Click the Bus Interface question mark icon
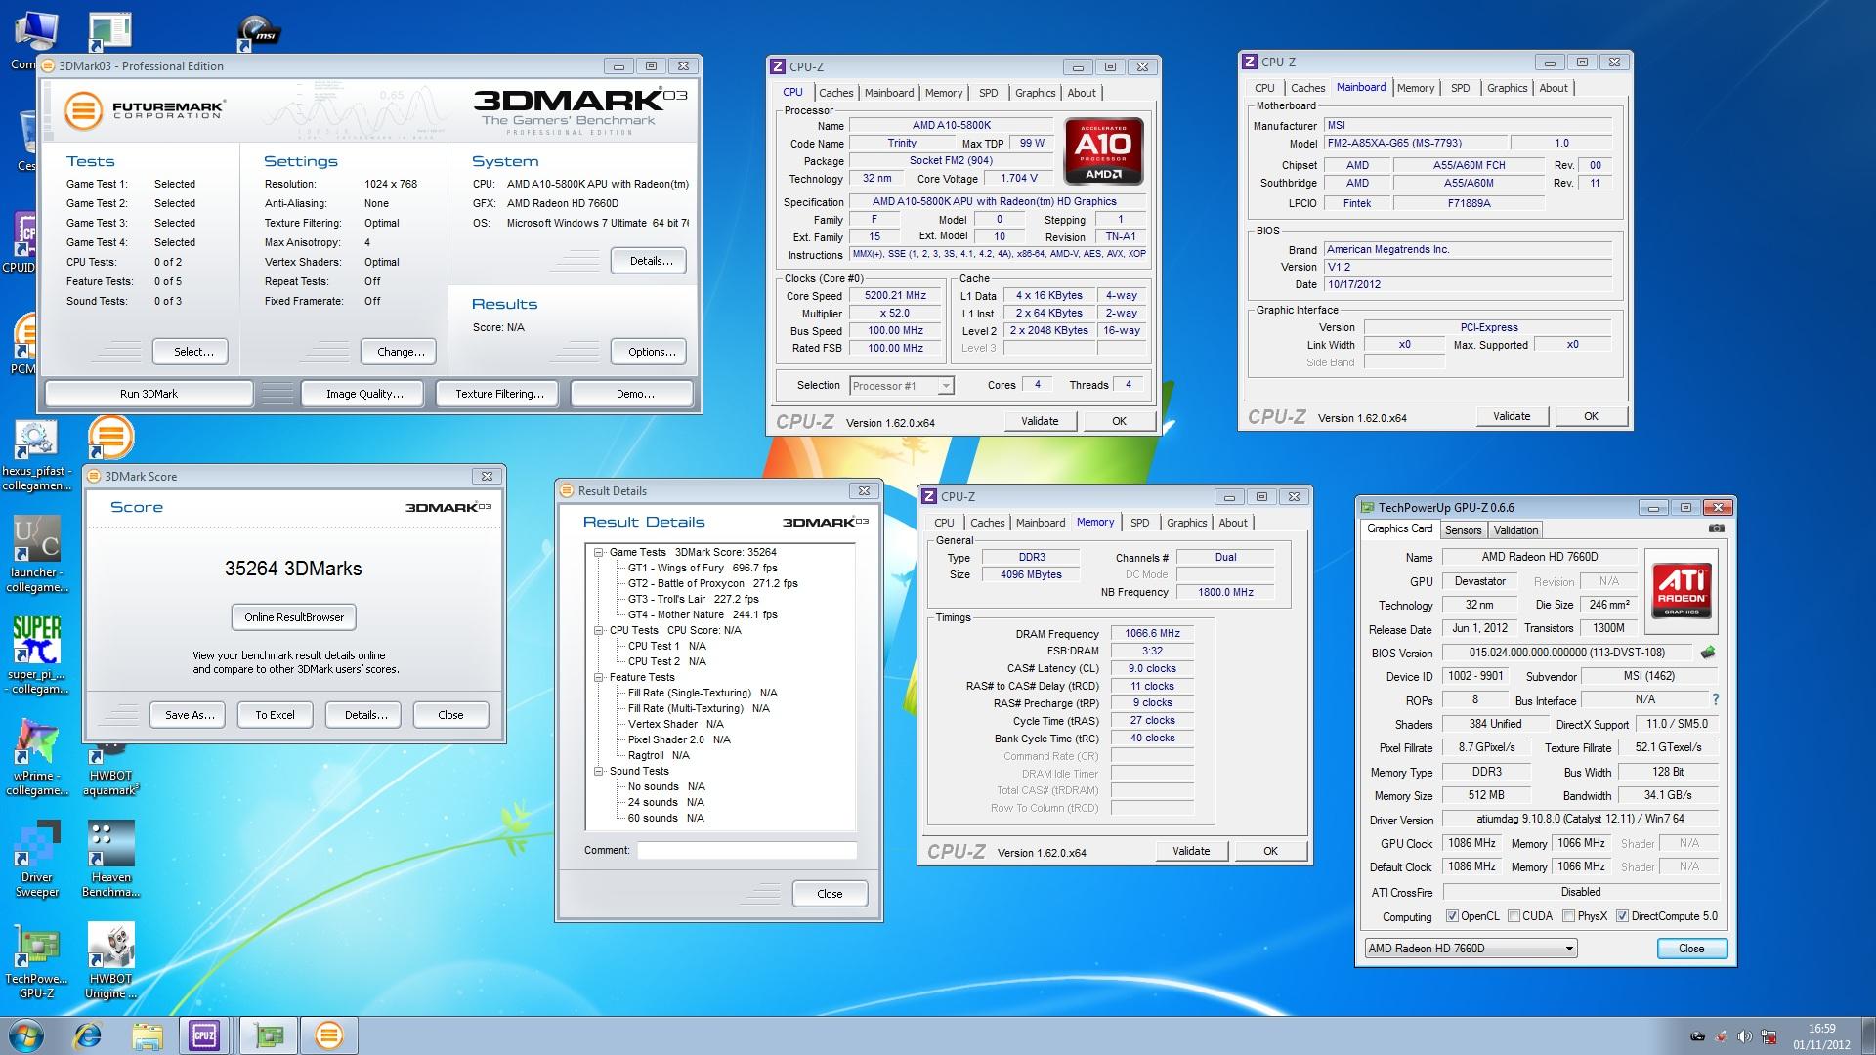 click(1716, 699)
